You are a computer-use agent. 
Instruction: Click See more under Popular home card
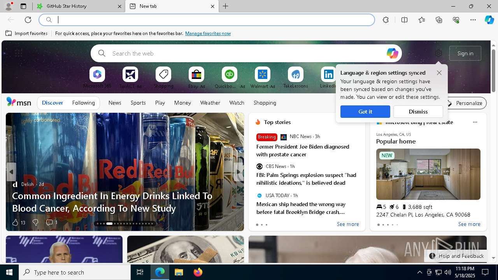click(x=469, y=224)
